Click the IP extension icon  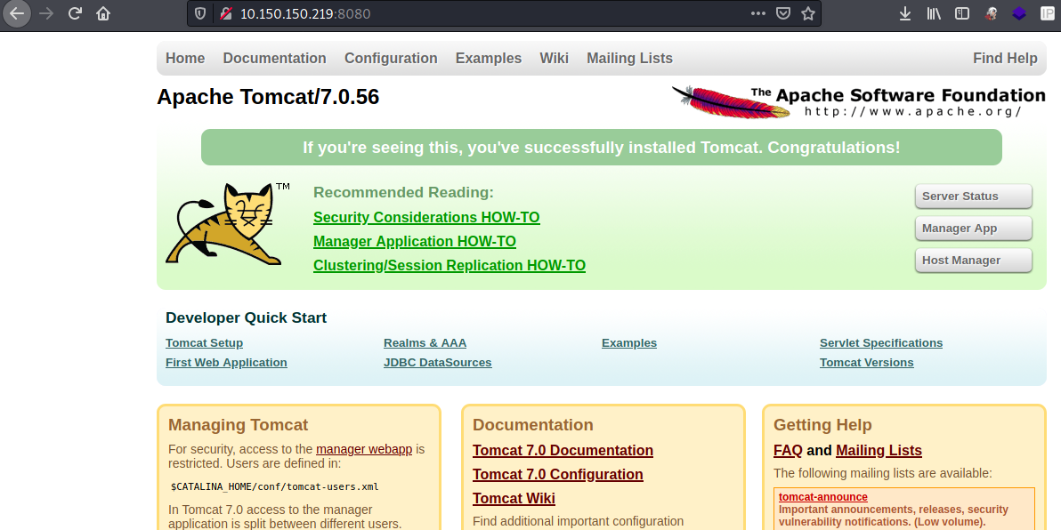pos(1047,13)
